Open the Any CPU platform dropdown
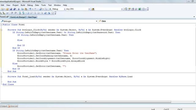This screenshot has height=110, width=196. coord(89,9)
